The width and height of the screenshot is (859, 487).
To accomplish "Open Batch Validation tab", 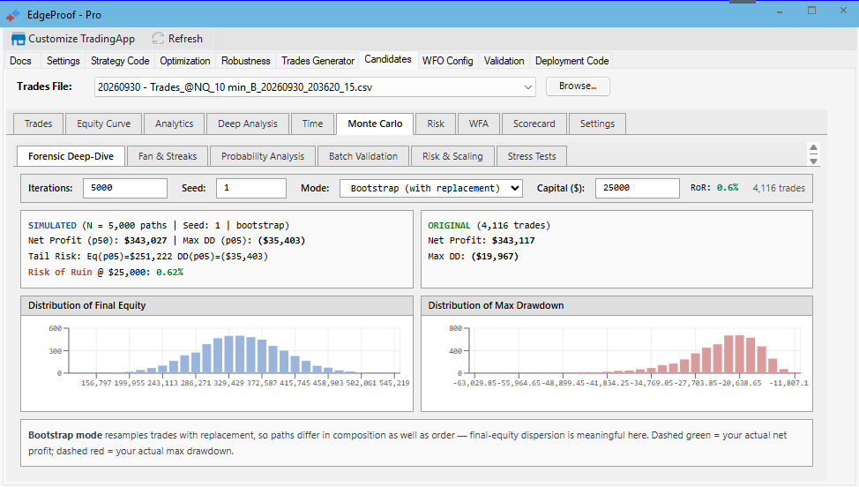I will click(x=363, y=156).
